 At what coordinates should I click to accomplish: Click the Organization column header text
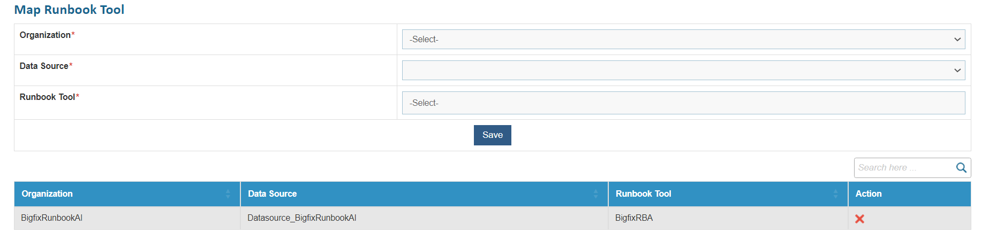[x=47, y=194]
